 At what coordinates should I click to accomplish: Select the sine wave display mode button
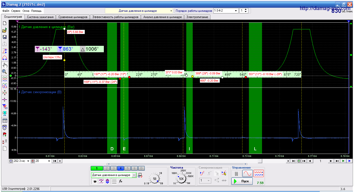coord(248,173)
